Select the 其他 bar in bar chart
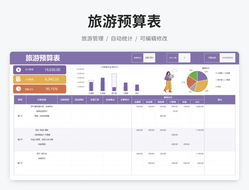Image resolution: width=249 pixels, height=190 pixels. click(137, 88)
